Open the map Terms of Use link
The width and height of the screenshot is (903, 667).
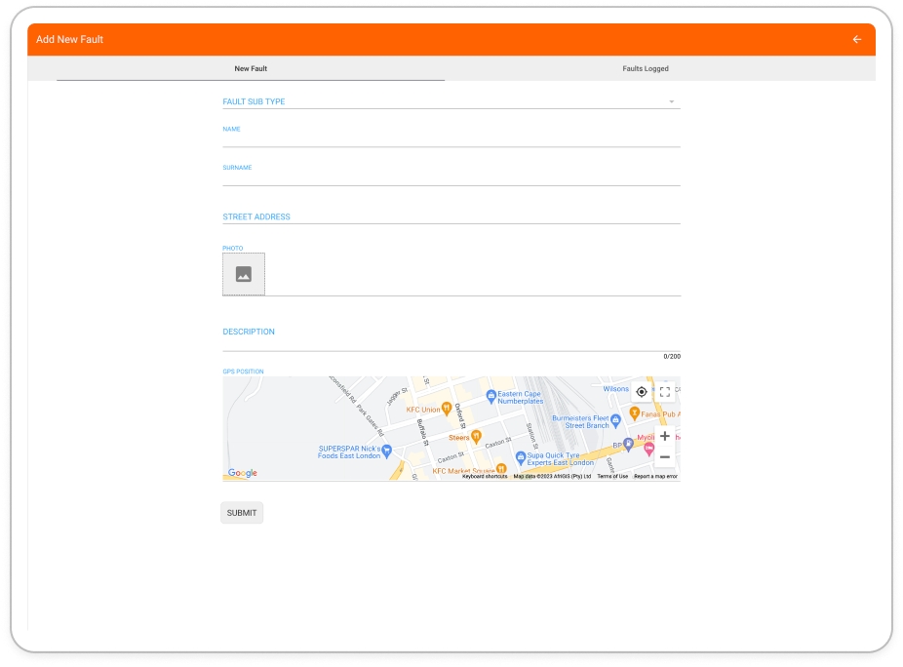612,477
